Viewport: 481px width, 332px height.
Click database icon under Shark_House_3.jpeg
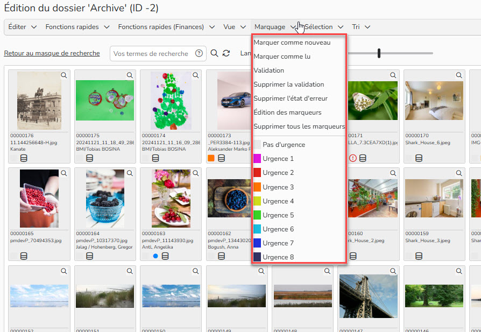click(x=419, y=256)
